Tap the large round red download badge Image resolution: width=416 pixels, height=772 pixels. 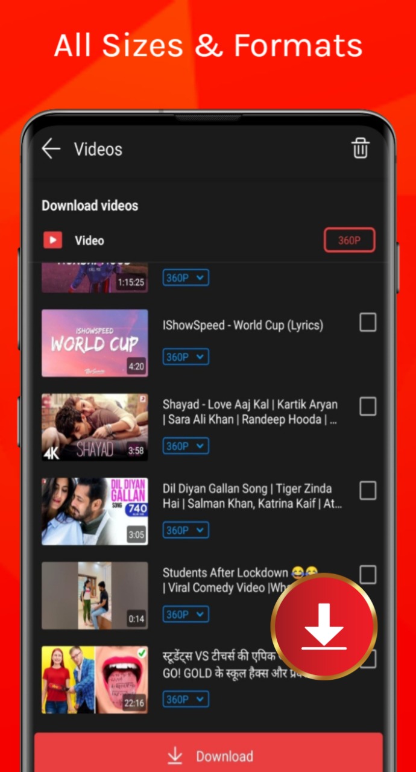click(324, 627)
